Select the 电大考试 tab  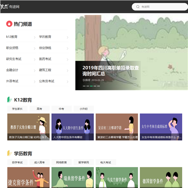pos(105,162)
